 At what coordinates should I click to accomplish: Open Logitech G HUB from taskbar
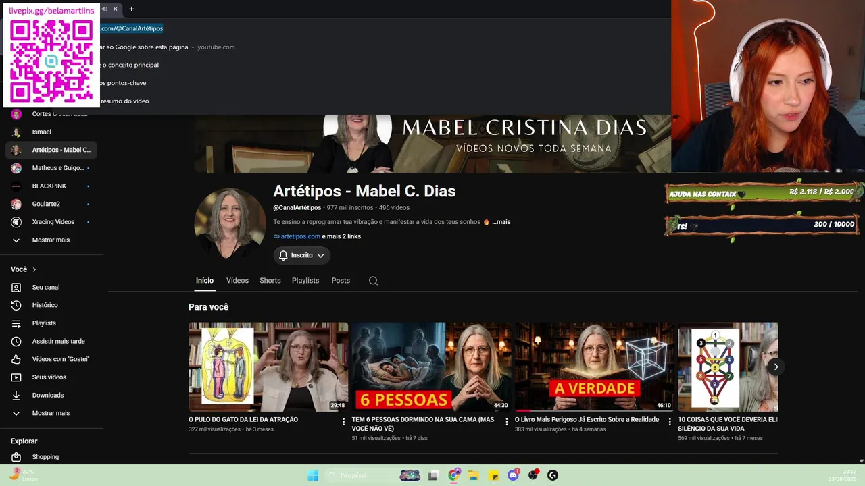553,475
